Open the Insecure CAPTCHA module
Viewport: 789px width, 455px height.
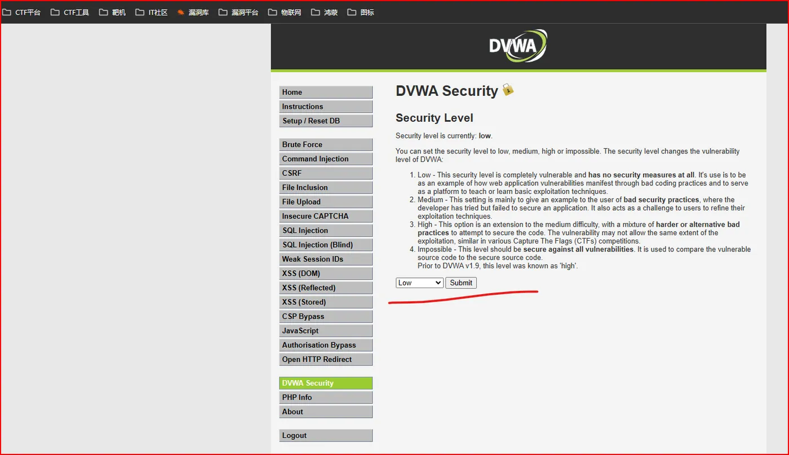click(326, 217)
